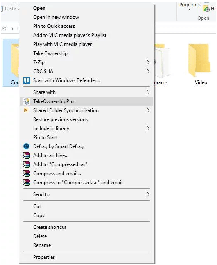Select Share with menu entry

(x=86, y=92)
